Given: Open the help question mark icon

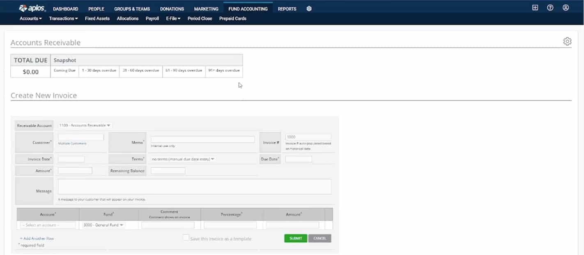Looking at the screenshot, I should coord(550,8).
